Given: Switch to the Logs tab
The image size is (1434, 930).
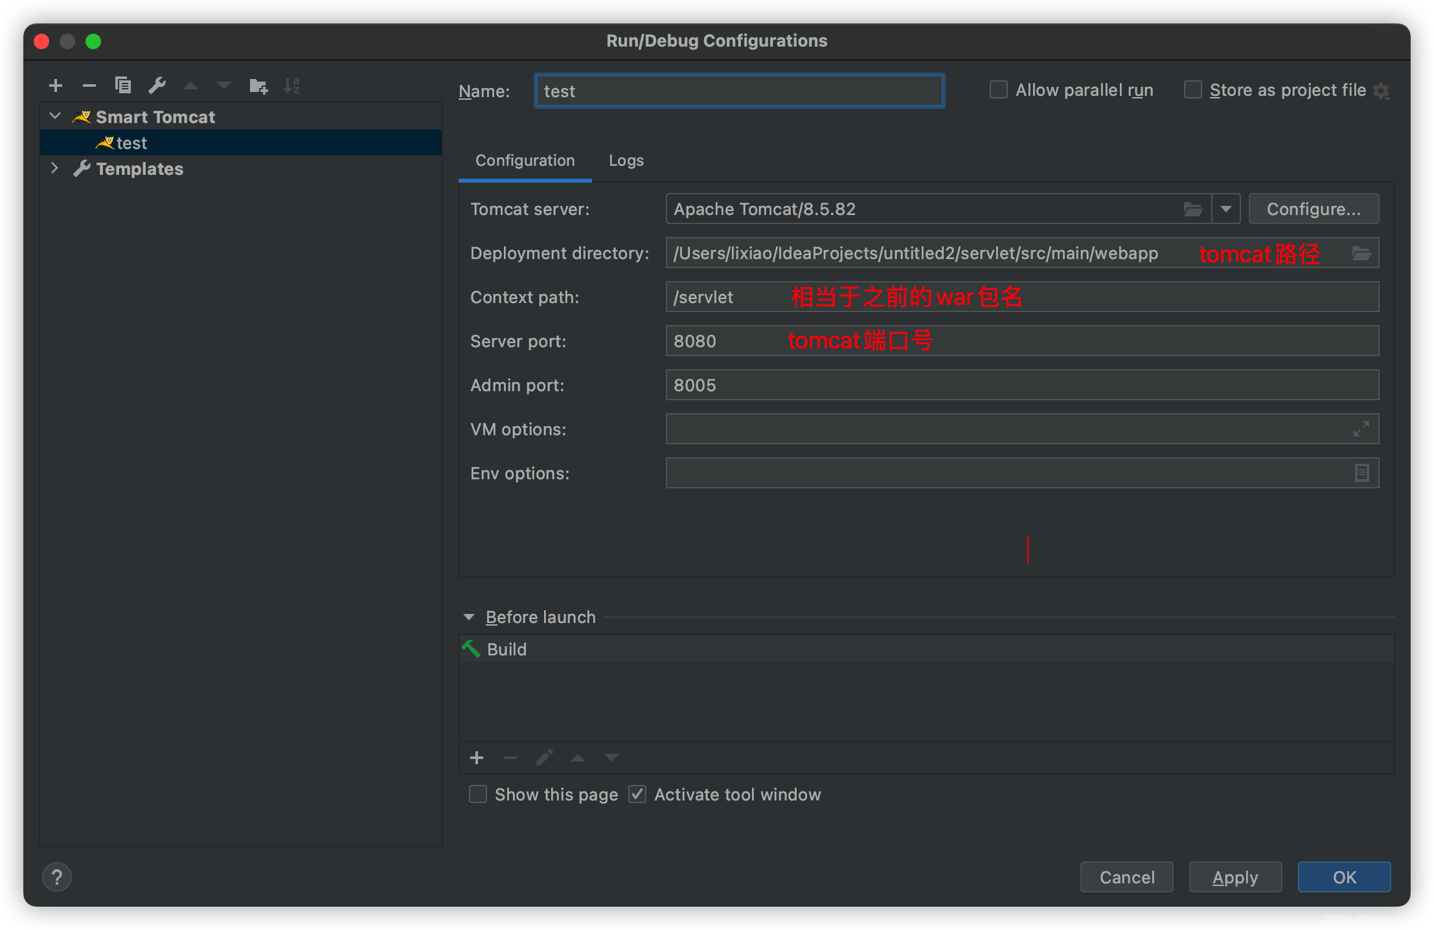Looking at the screenshot, I should tap(626, 159).
